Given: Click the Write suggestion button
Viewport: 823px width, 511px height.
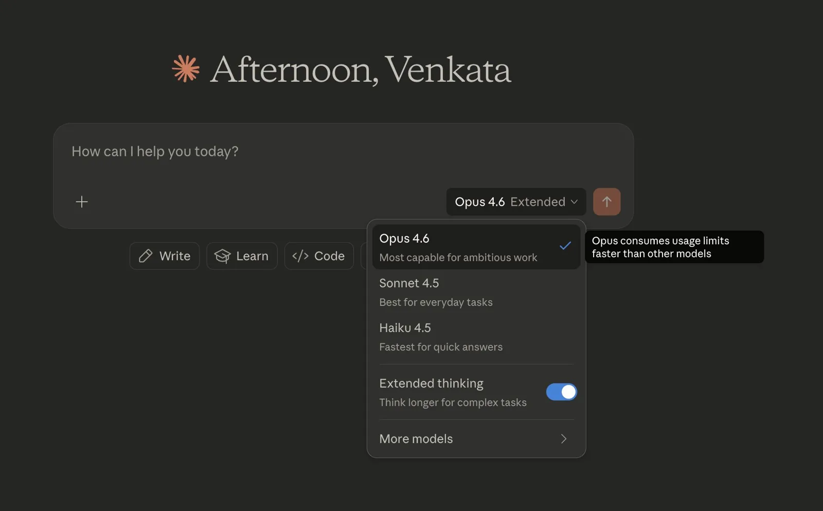Looking at the screenshot, I should pyautogui.click(x=165, y=256).
